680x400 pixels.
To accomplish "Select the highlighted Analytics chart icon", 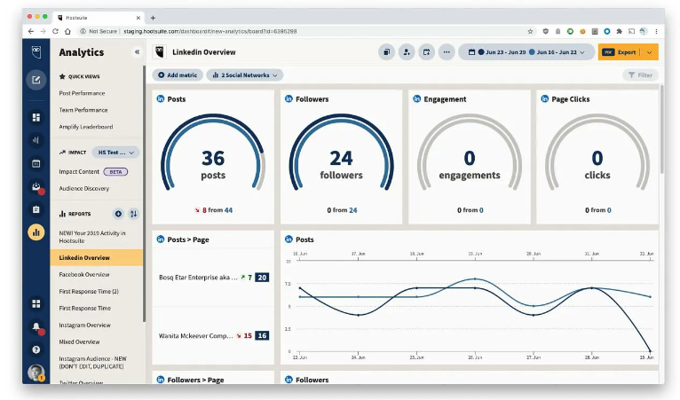I will 36,232.
